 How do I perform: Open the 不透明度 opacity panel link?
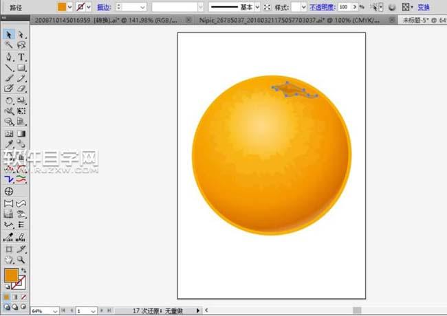coord(322,7)
